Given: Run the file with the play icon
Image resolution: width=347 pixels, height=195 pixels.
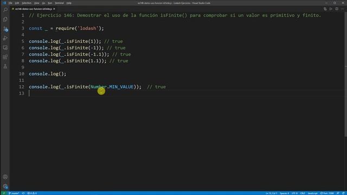Looking at the screenshot, I should [x=331, y=9].
